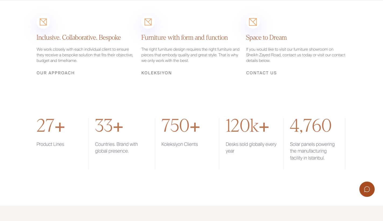Click the 33+ countries number
This screenshot has width=383, height=221.
click(109, 126)
